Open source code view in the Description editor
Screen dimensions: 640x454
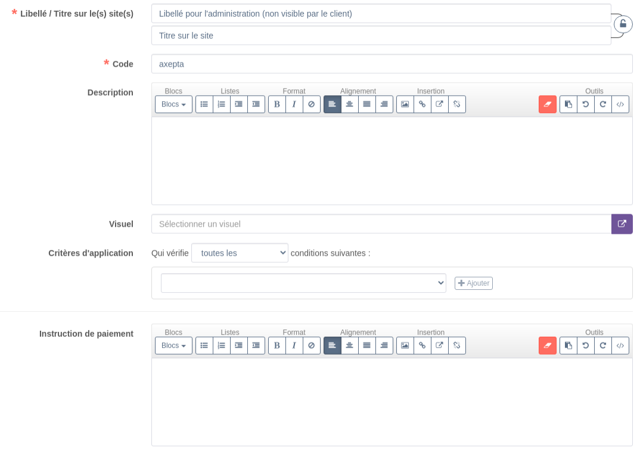click(x=620, y=104)
